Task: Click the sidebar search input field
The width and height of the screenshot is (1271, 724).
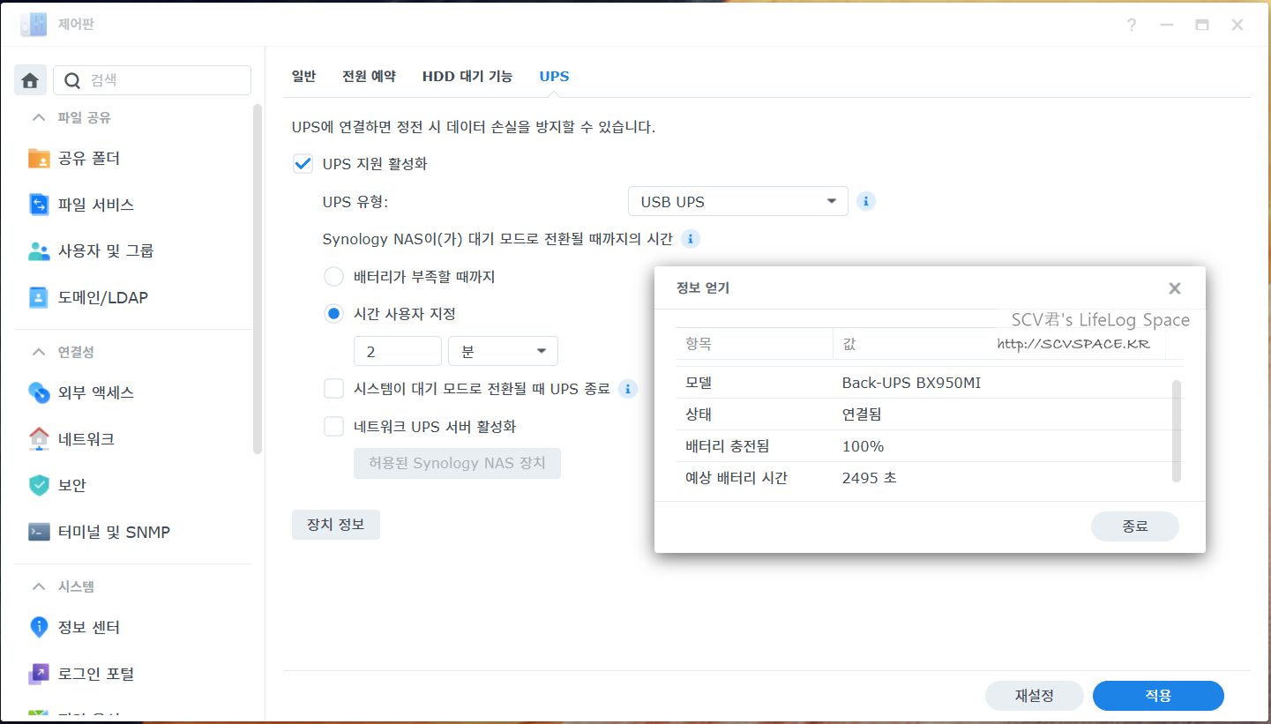Action: pos(153,80)
